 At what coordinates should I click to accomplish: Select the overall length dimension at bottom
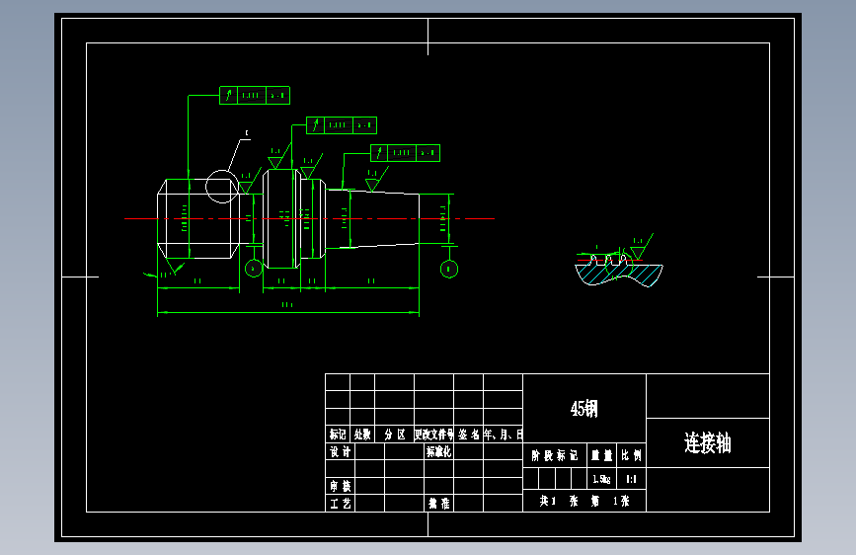coord(287,309)
